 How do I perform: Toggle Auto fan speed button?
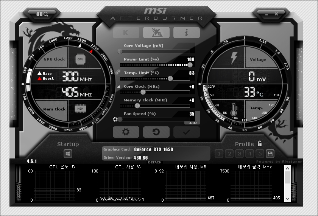(x=193, y=123)
